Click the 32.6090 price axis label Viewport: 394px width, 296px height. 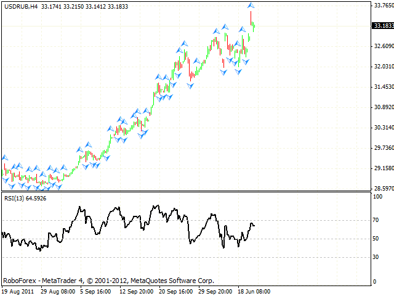(383, 46)
